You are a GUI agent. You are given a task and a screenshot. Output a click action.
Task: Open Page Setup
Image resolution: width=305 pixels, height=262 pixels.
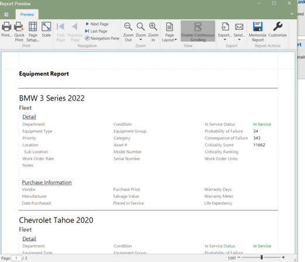33,32
